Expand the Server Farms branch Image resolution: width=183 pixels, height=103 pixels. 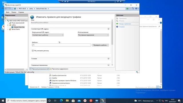(8, 29)
